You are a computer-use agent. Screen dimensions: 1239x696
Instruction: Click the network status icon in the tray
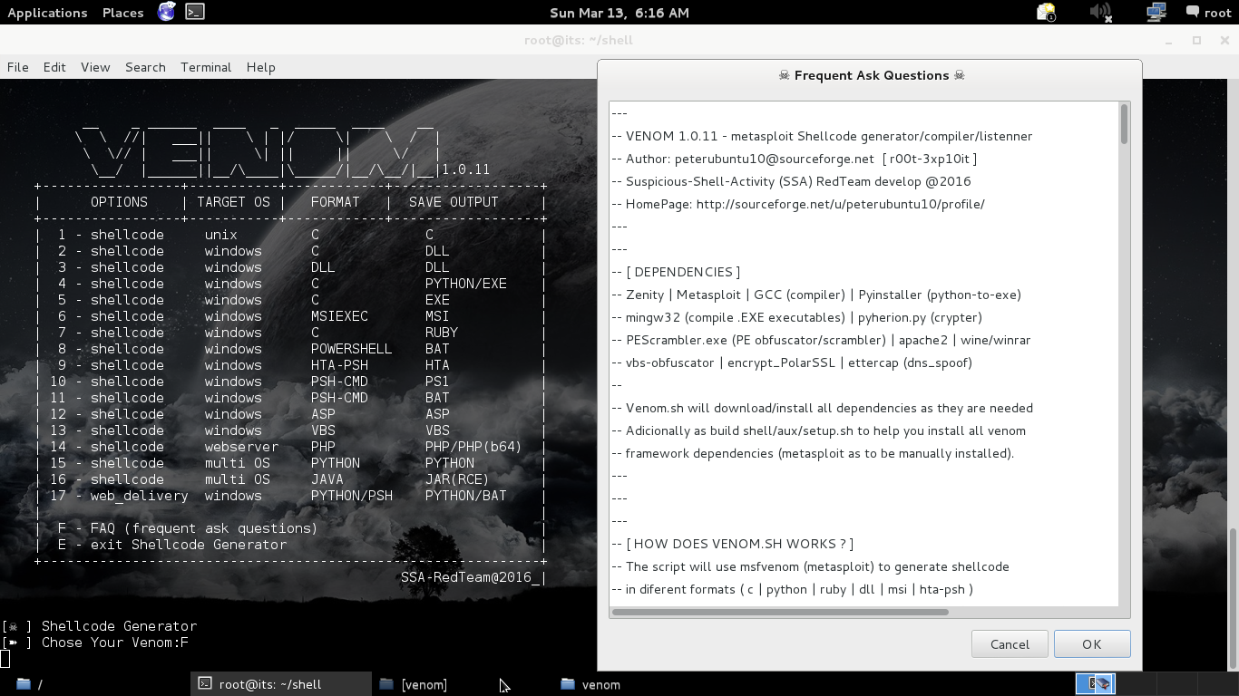coord(1155,12)
